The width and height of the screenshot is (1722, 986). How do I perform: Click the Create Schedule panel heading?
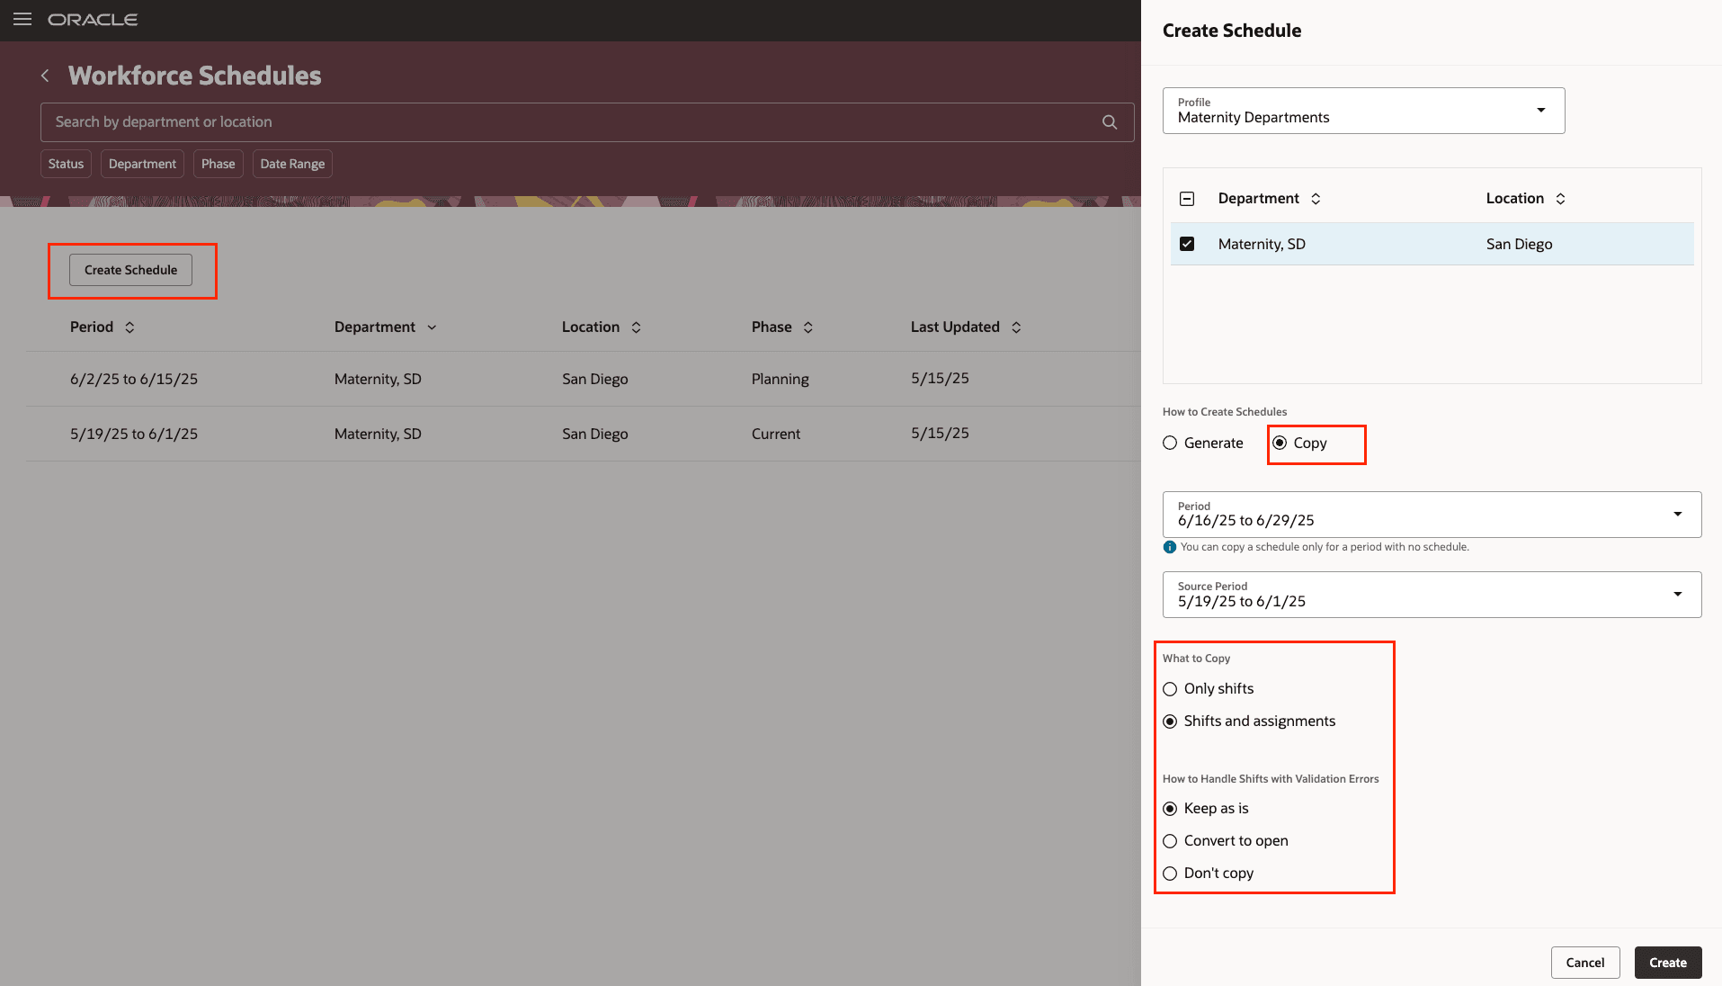pyautogui.click(x=1231, y=31)
